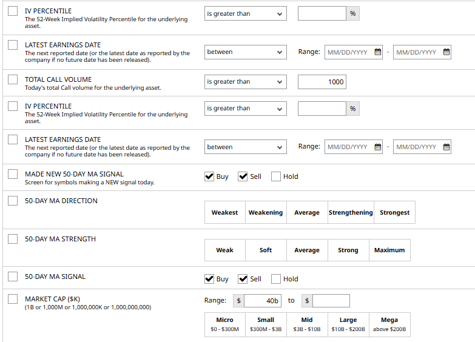
Task: Choose the Small market cap preset
Action: click(x=266, y=324)
